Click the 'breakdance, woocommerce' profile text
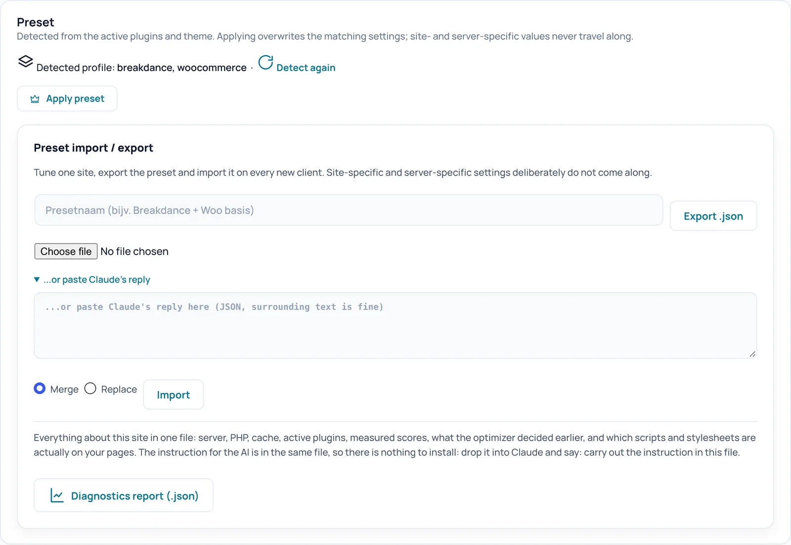Image resolution: width=791 pixels, height=545 pixels. point(182,68)
